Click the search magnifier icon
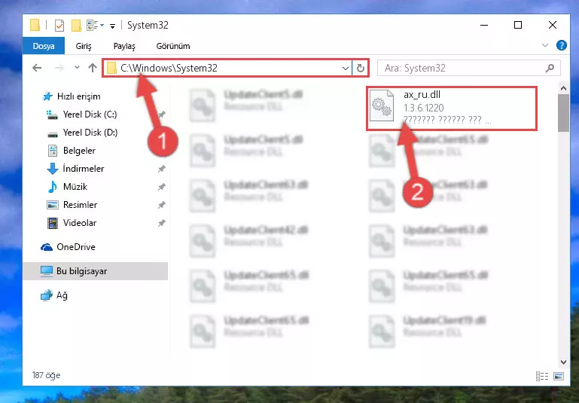The width and height of the screenshot is (579, 403). click(550, 68)
